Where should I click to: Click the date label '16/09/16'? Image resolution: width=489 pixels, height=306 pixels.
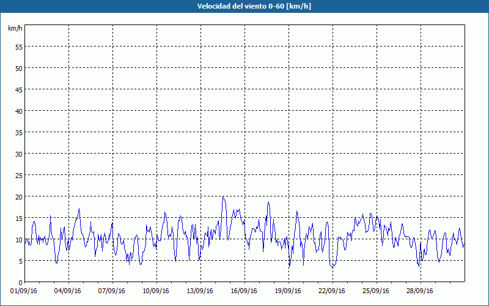click(243, 291)
